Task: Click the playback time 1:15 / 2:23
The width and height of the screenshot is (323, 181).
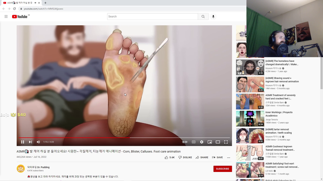Action: coord(48,142)
